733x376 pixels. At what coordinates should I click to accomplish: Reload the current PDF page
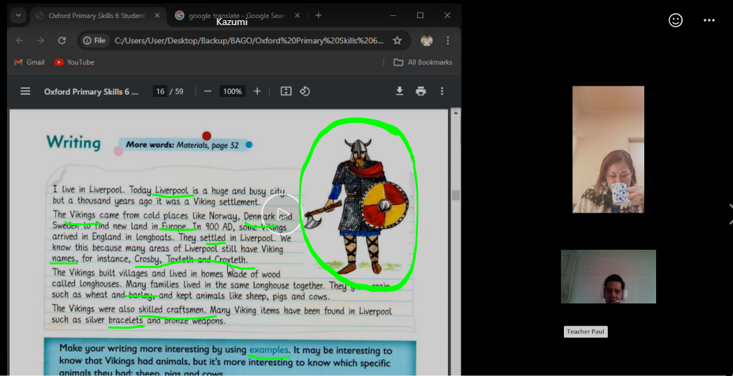point(61,40)
